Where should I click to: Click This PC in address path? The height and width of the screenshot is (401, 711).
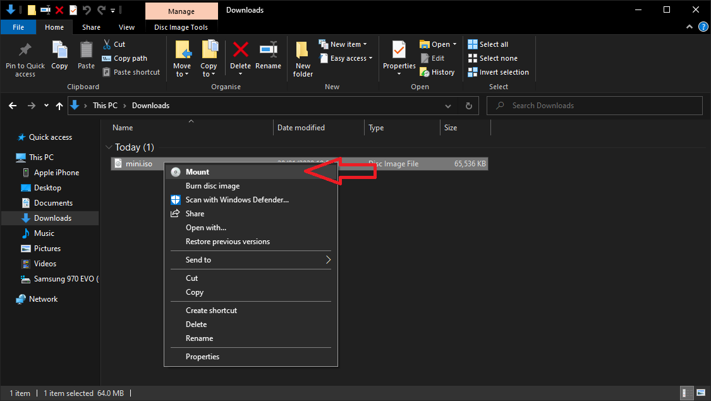pos(105,105)
